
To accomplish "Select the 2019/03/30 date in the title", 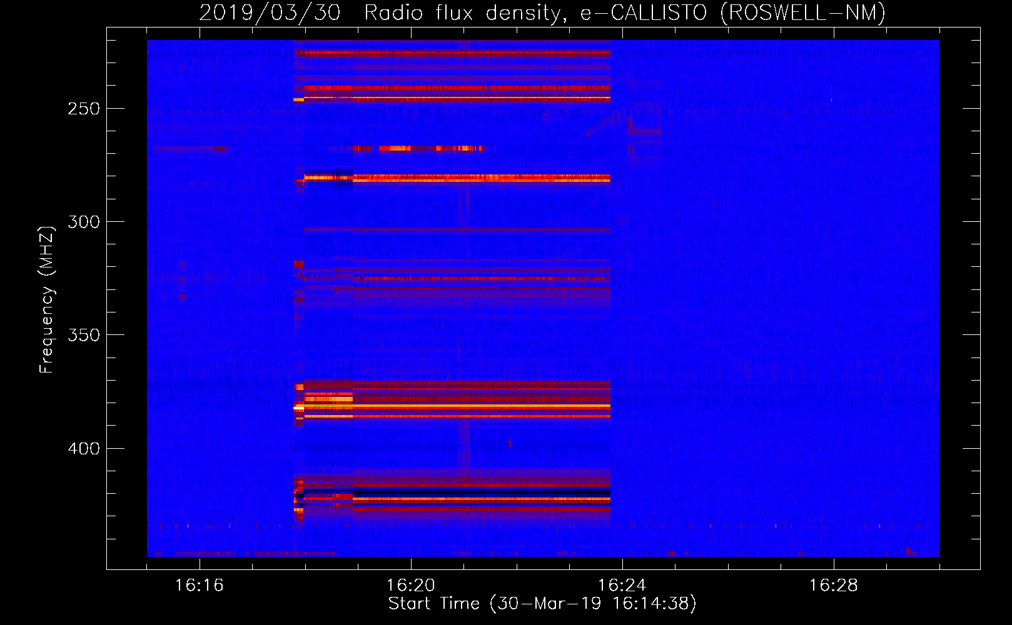I will coord(270,12).
